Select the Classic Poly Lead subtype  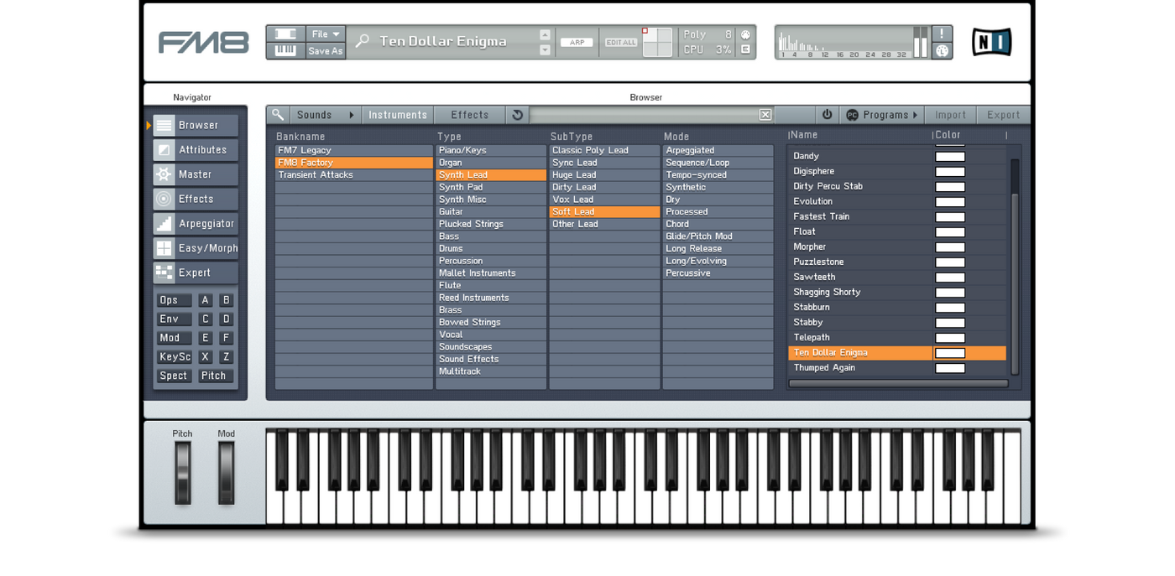(x=604, y=151)
